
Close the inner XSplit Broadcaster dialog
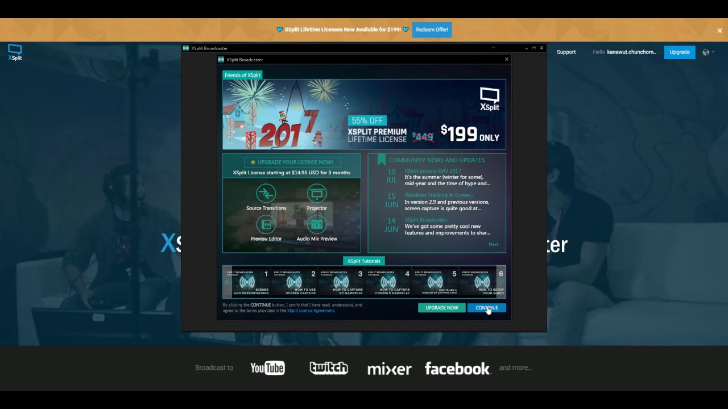tap(507, 59)
